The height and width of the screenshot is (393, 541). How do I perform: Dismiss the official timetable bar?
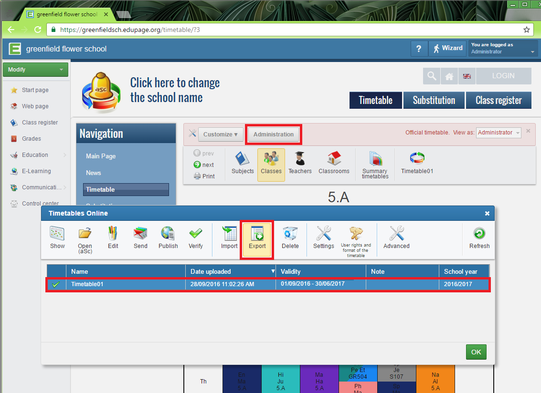point(528,131)
